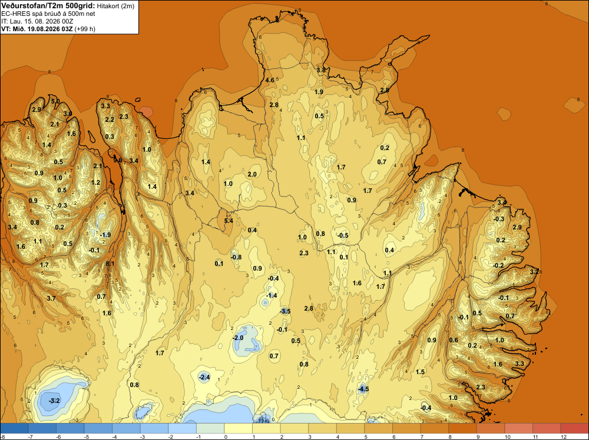Click the -1.9 temperature value
This screenshot has width=589, height=440.
(105, 235)
